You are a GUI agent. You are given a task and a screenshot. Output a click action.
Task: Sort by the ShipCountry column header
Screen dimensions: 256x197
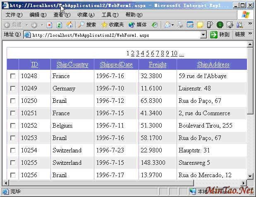pos(72,64)
